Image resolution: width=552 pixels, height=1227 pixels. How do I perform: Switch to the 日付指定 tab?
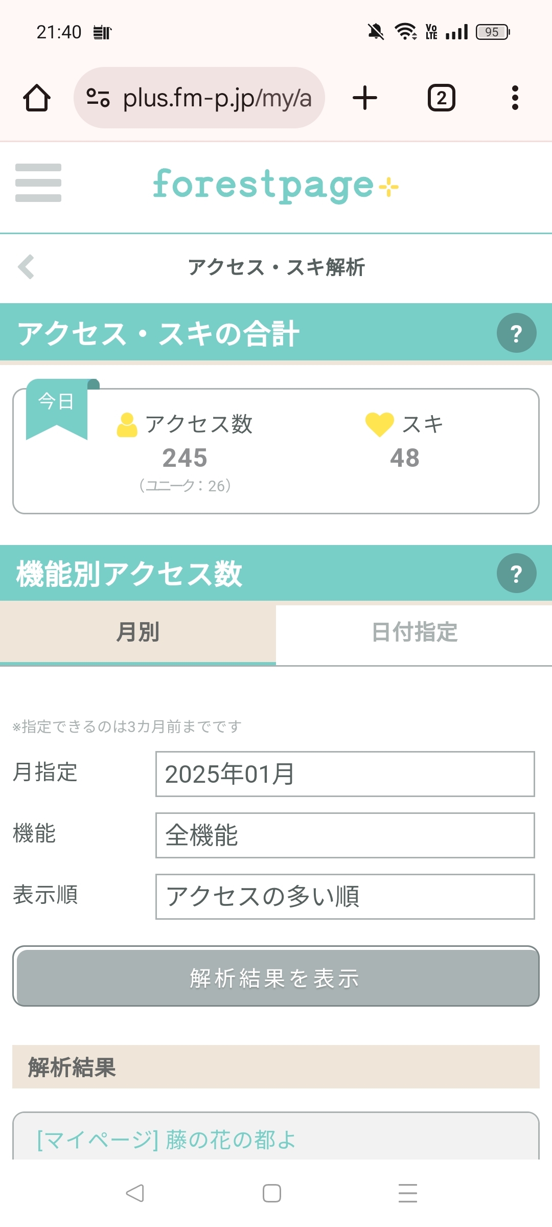pyautogui.click(x=414, y=632)
